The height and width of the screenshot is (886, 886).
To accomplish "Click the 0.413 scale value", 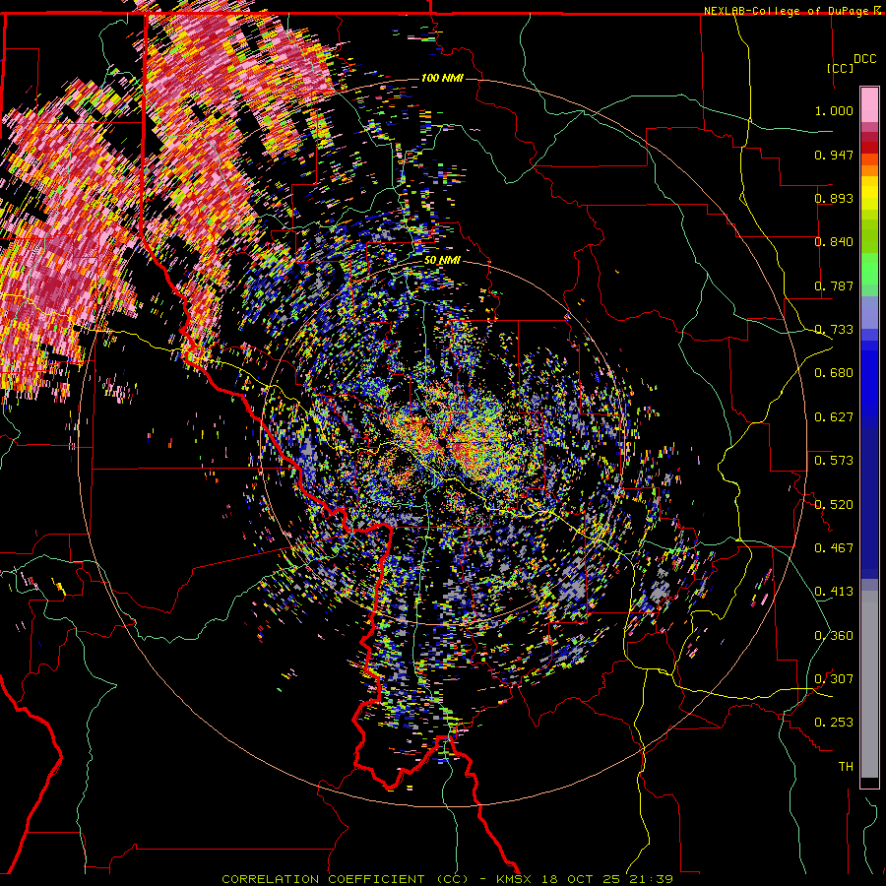I will (x=834, y=592).
